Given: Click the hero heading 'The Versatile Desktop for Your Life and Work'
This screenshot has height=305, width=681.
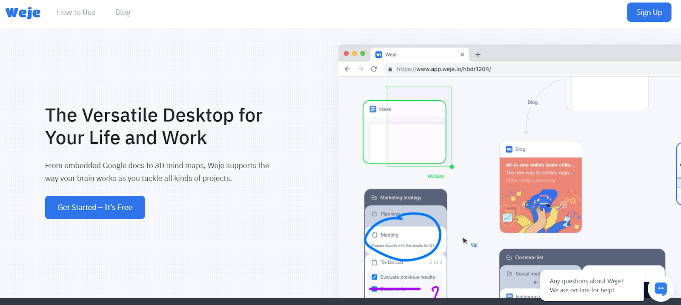Looking at the screenshot, I should tap(154, 126).
